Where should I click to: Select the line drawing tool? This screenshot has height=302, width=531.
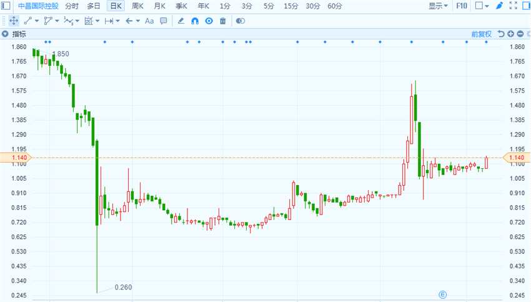(27, 21)
